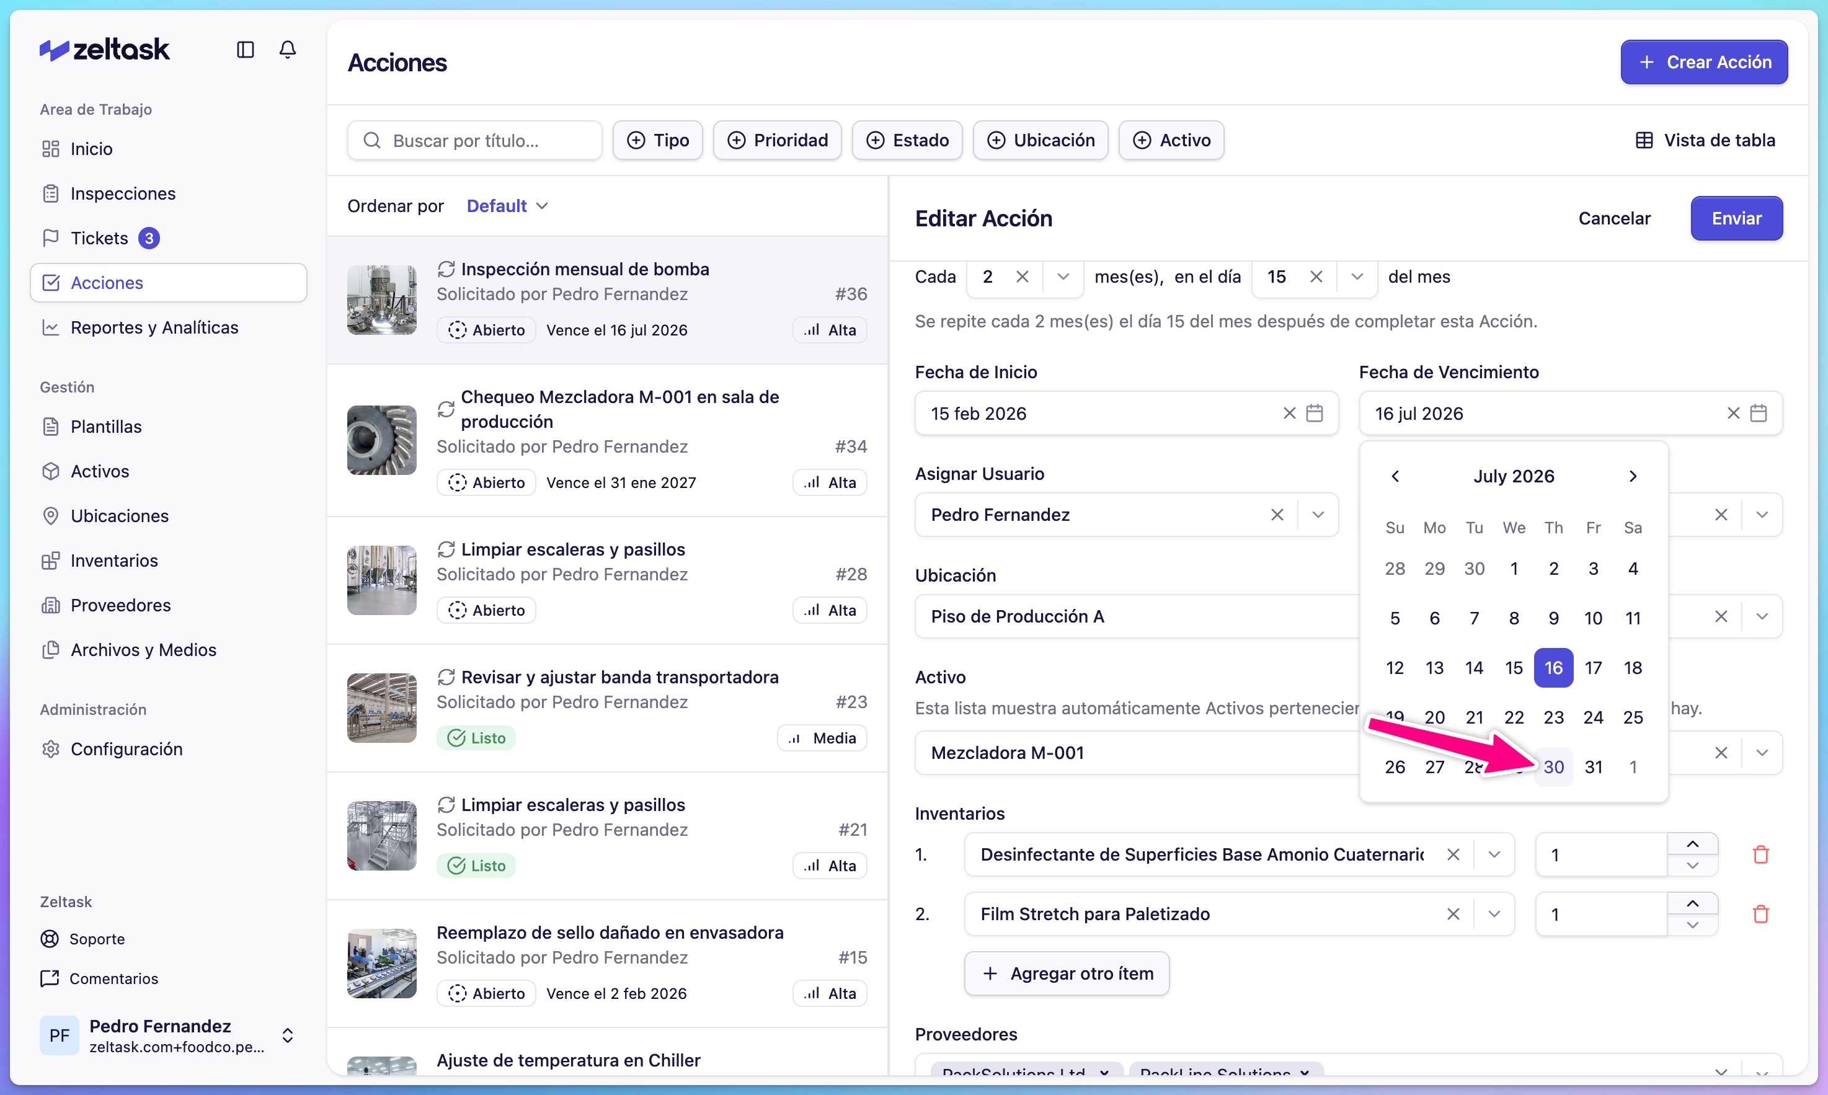This screenshot has height=1095, width=1828.
Task: Expand Asignar Usuario dropdown
Action: coord(1318,514)
